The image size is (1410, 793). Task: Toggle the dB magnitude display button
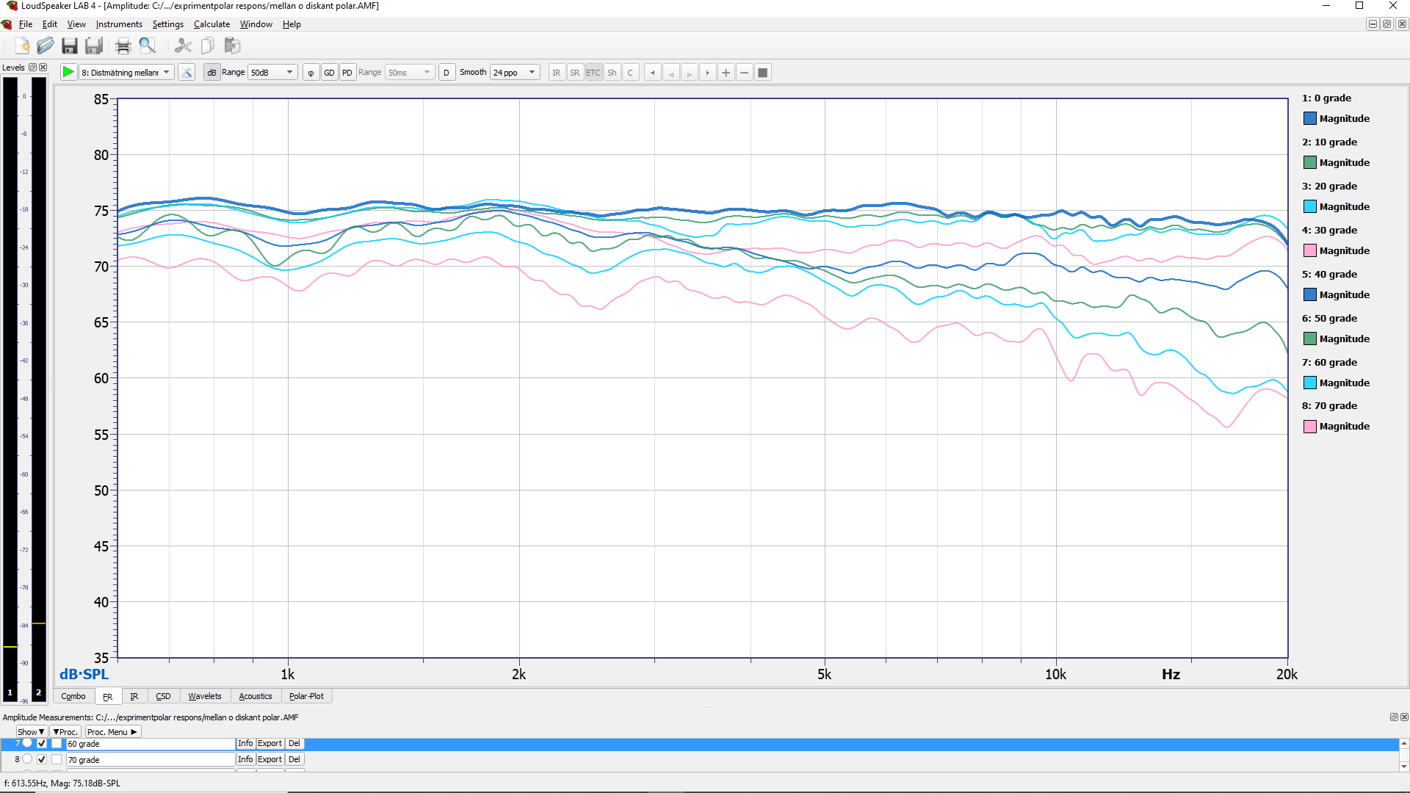point(211,72)
